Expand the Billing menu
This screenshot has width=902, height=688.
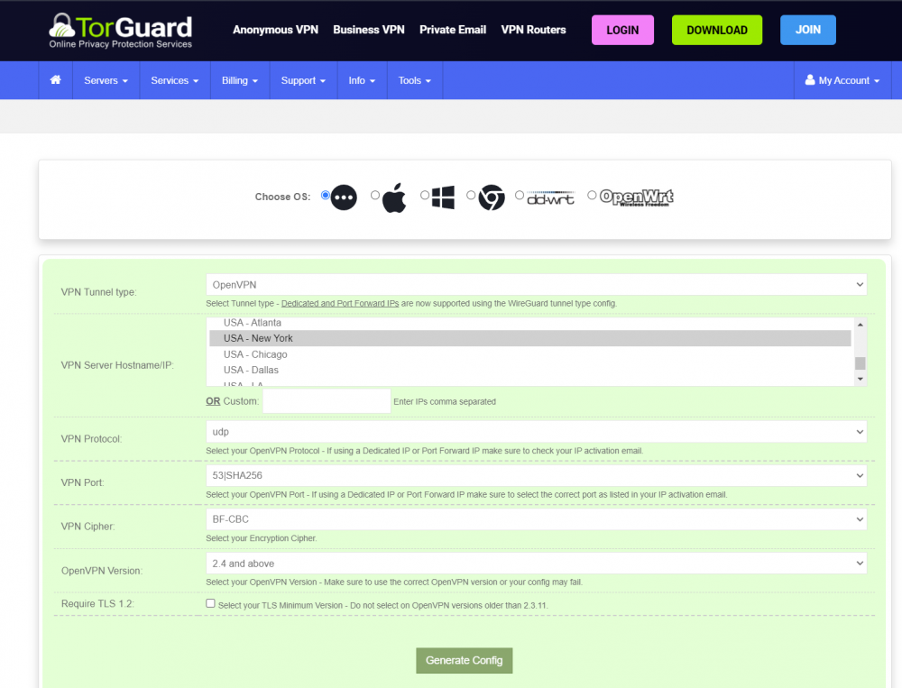tap(240, 80)
